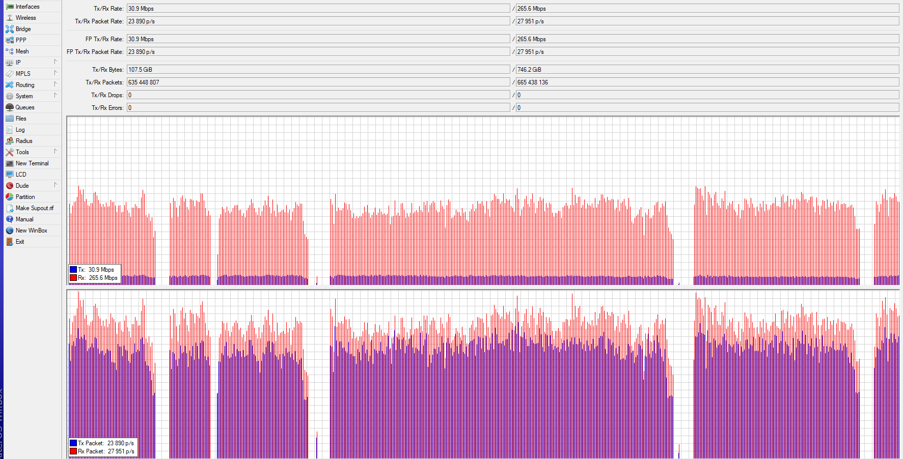Open the LCD configuration icon
Viewport: 903px width, 459px height.
(x=10, y=174)
